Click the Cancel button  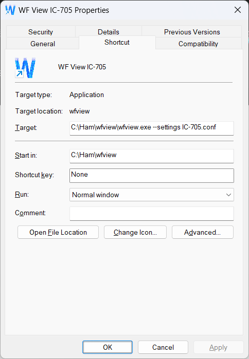click(163, 347)
